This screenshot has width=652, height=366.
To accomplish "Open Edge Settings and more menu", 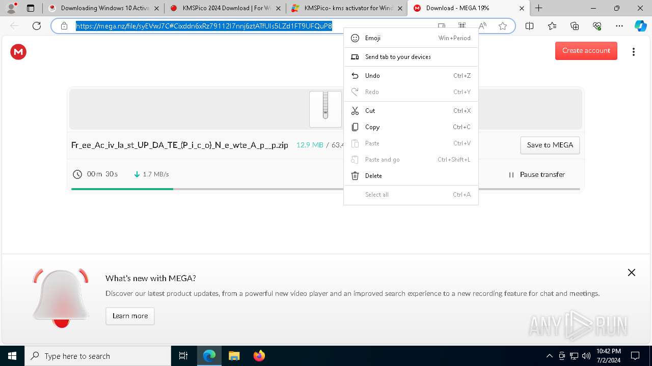I will (x=619, y=26).
